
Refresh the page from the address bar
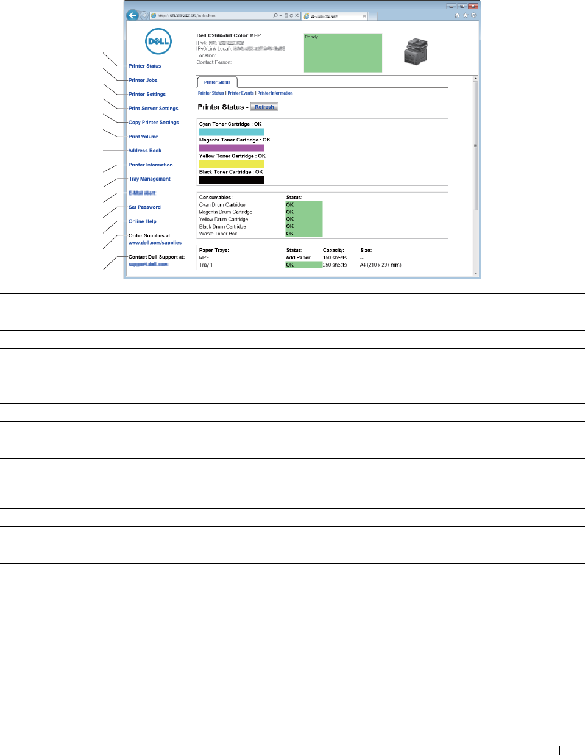pos(291,16)
